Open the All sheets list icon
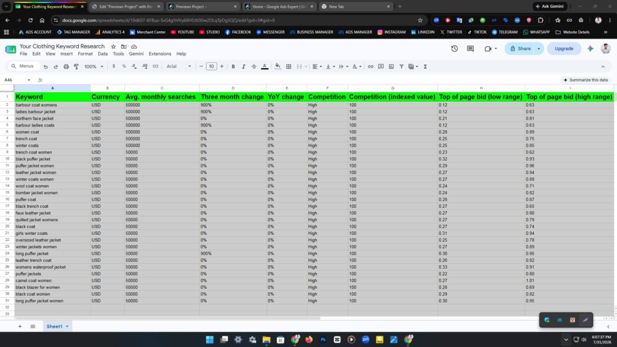The width and height of the screenshot is (617, 347). (33, 327)
